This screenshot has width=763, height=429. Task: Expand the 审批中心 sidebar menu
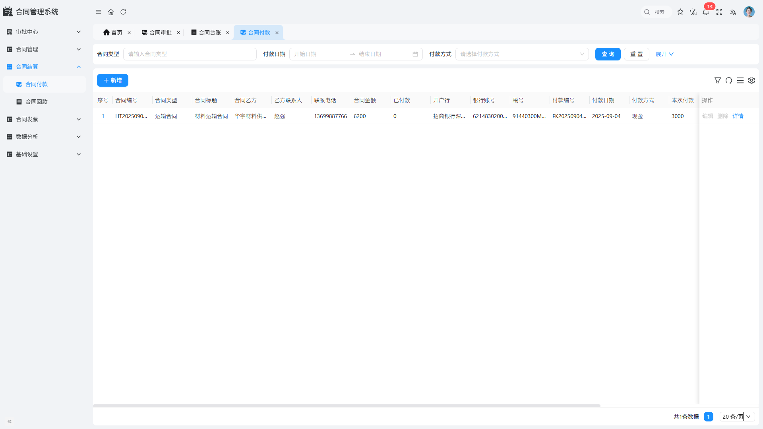(44, 32)
